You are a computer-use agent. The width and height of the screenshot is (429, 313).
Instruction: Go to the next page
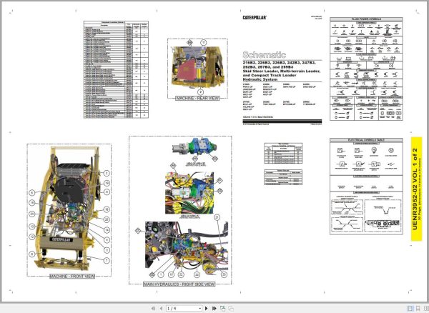207,308
